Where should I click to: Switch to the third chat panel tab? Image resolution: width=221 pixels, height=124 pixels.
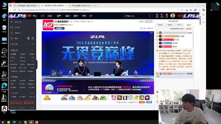click(x=179, y=25)
